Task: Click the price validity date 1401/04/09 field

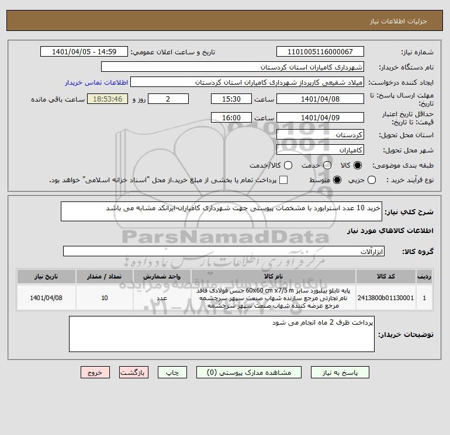Action: coord(320,117)
